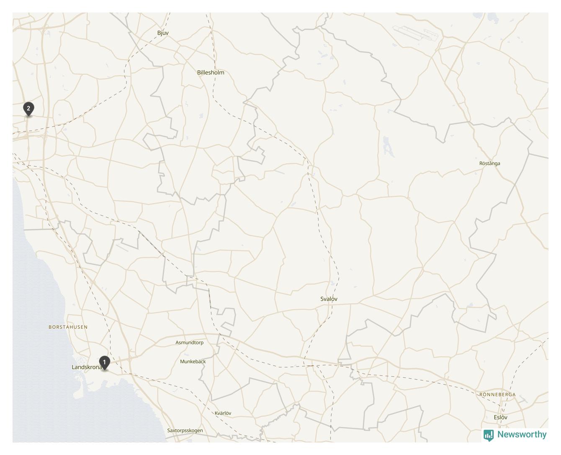Viewport: 561px width, 455px height.
Task: Click the Eslöv town label
Action: pyautogui.click(x=500, y=417)
